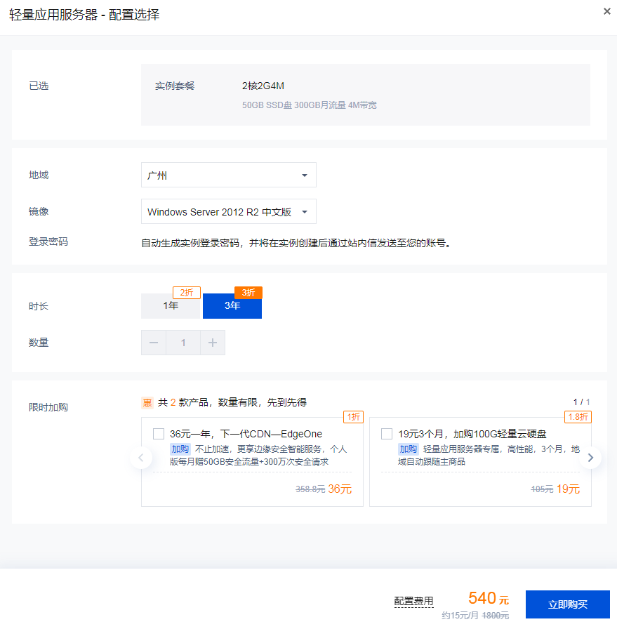Click the 3折 discount tag

(248, 293)
